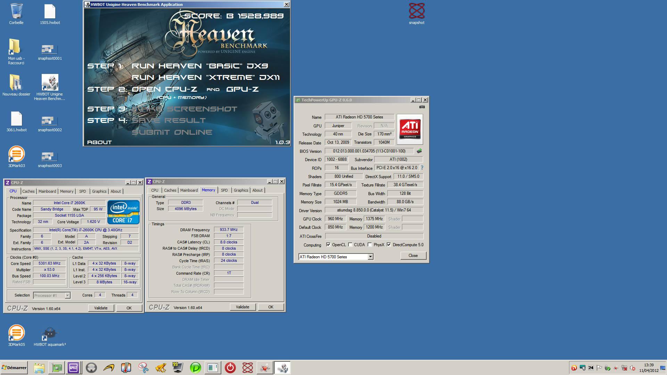Launch the 3DMark05 shortcut
The image size is (667, 375).
click(16, 335)
